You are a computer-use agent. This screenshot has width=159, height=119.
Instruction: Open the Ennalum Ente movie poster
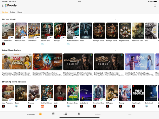(73, 93)
